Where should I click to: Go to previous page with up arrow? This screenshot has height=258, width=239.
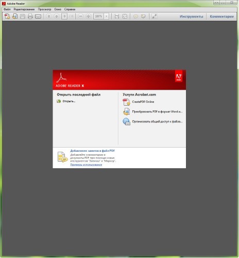(49, 17)
